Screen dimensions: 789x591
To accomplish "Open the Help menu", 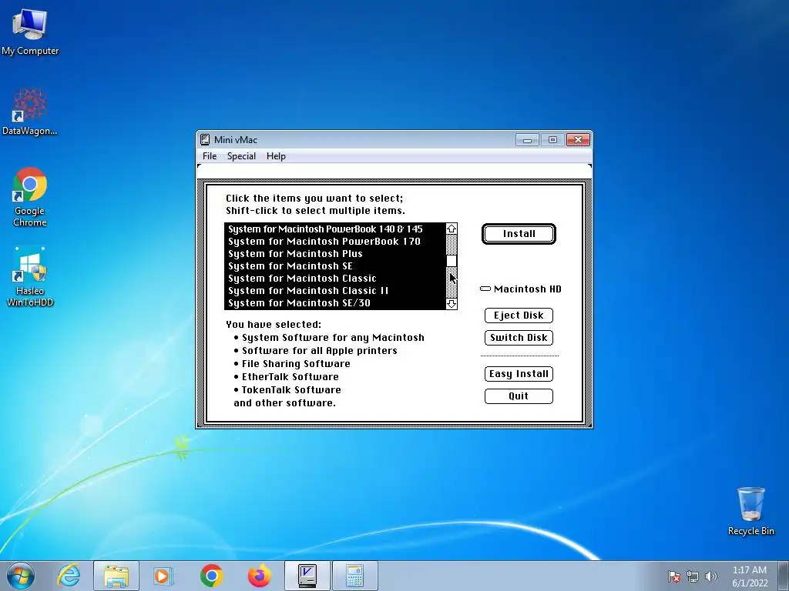I will tap(276, 156).
